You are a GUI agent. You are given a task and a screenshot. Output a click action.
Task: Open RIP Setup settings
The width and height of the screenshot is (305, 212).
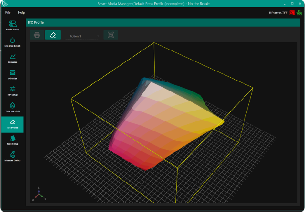[x=12, y=91]
